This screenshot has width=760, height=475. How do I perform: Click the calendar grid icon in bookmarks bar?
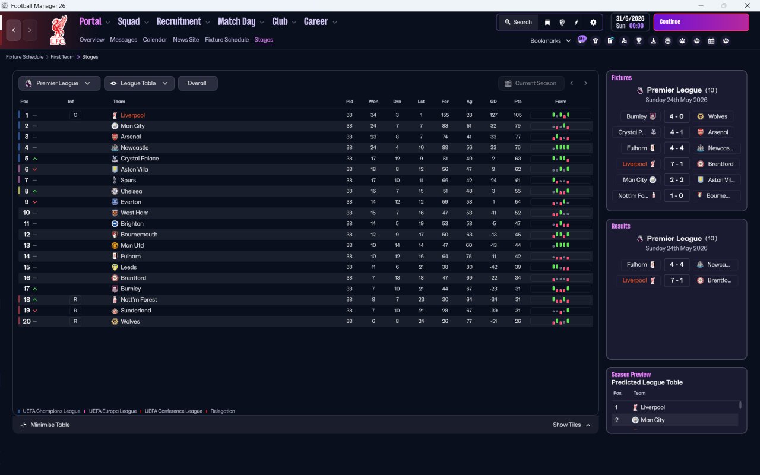click(711, 41)
